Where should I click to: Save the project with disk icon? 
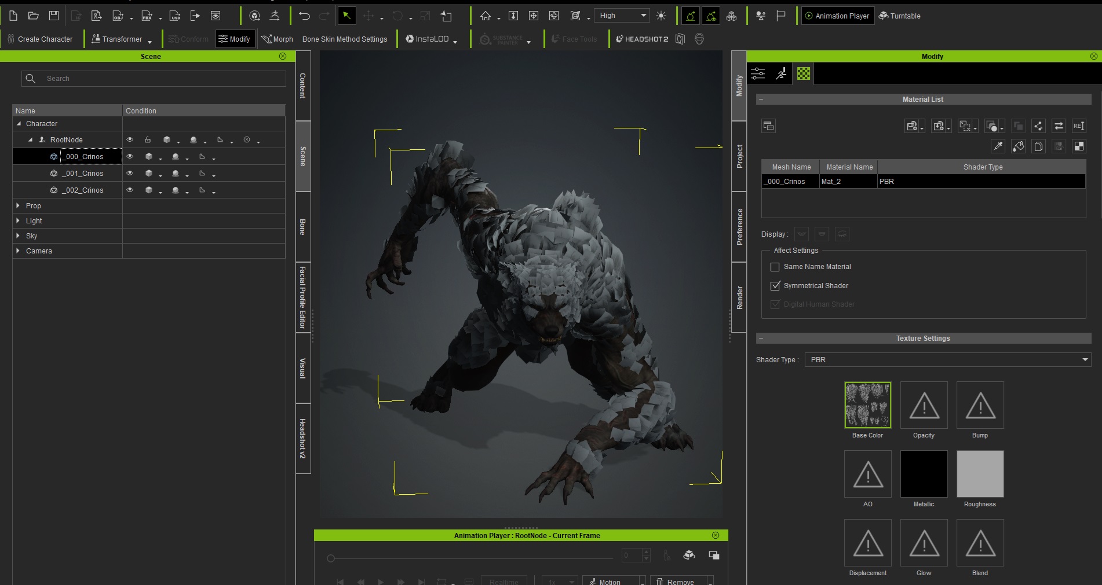(53, 16)
